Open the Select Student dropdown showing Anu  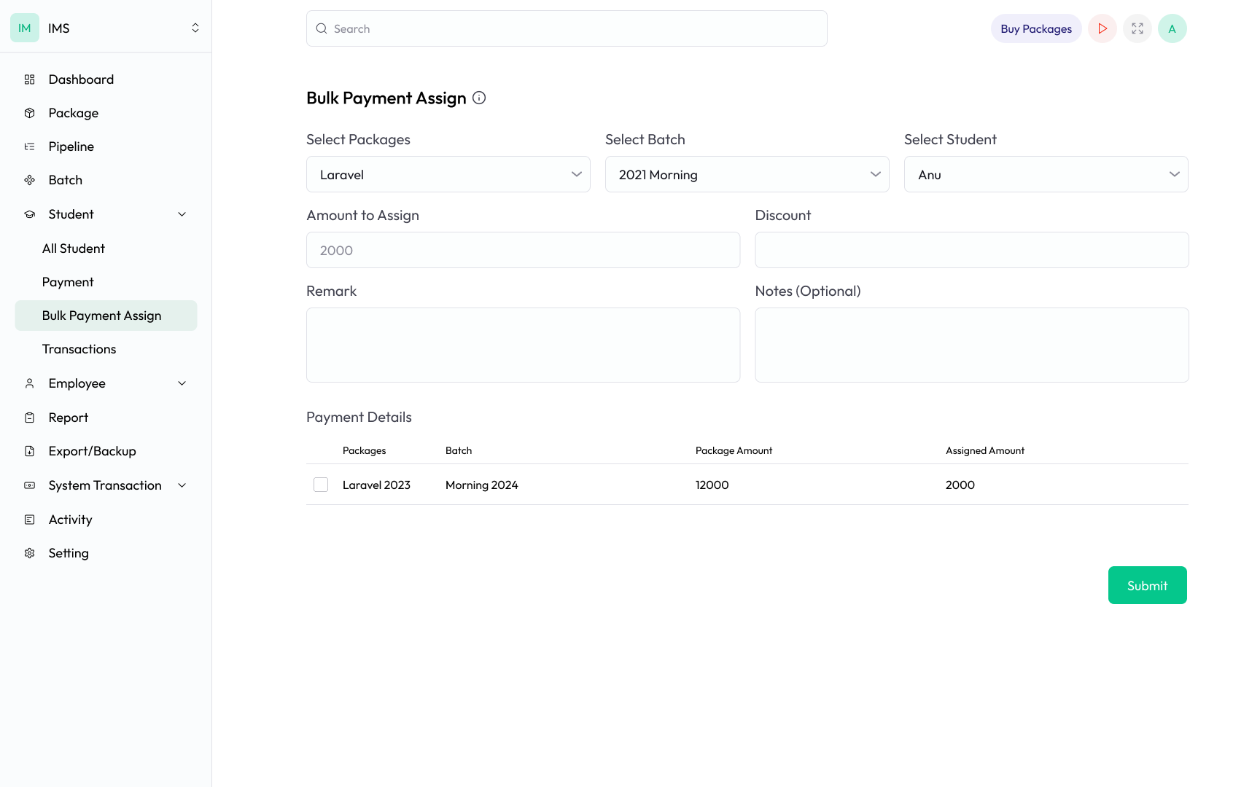click(1046, 174)
